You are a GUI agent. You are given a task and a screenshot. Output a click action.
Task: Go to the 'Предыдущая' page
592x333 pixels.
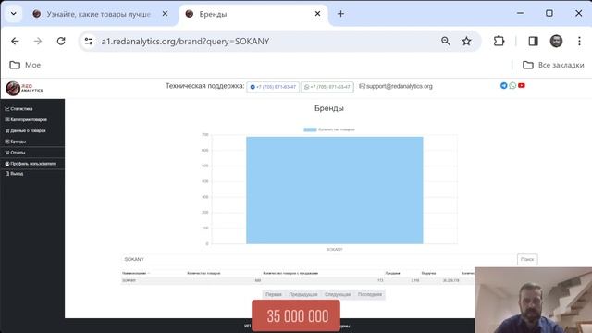[x=303, y=294]
